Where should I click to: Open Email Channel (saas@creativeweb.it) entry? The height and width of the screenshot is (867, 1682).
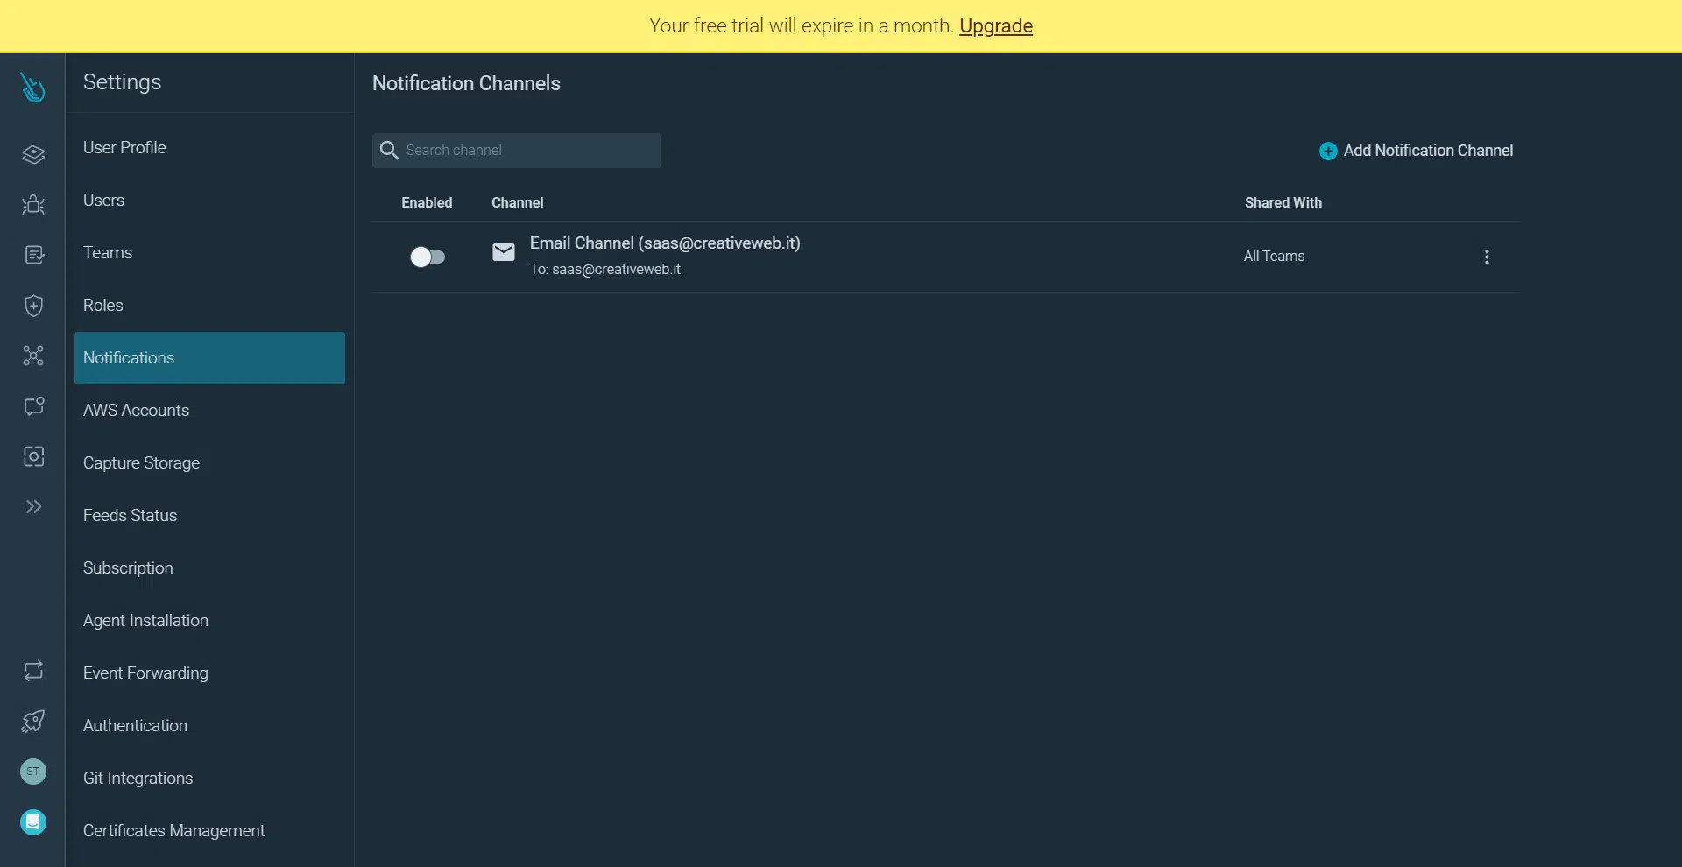click(x=664, y=243)
